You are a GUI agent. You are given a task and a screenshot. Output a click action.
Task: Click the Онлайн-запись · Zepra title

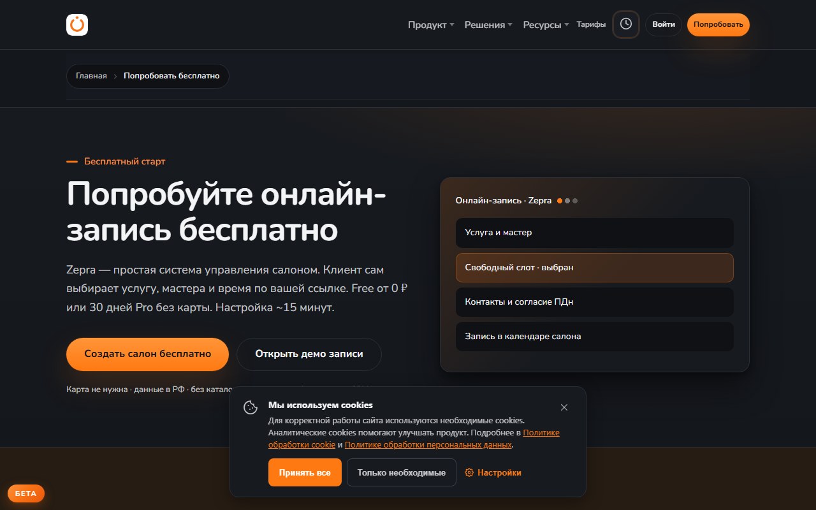(x=504, y=200)
